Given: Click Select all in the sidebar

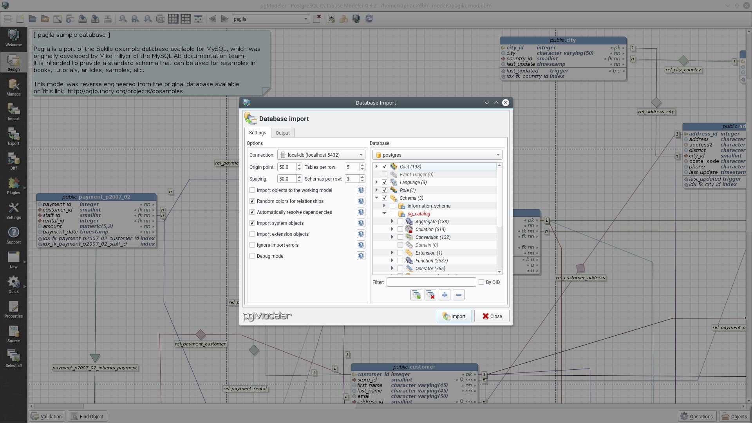Looking at the screenshot, I should click(13, 359).
